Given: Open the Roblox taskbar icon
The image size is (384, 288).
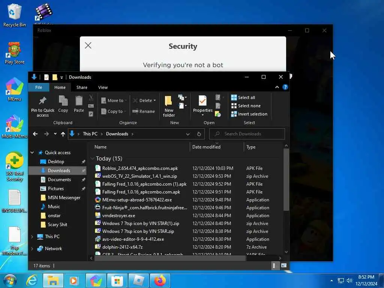Looking at the screenshot, I should (139, 280).
